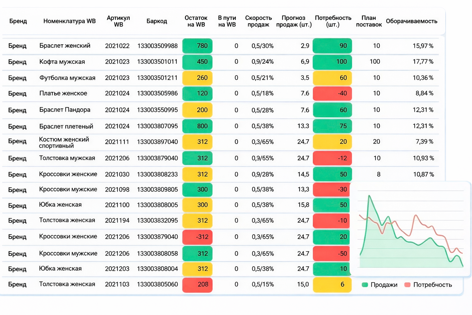The image size is (472, 315).
Task: Toggle the red "Потребность" chart legend item
Action: coord(429,285)
